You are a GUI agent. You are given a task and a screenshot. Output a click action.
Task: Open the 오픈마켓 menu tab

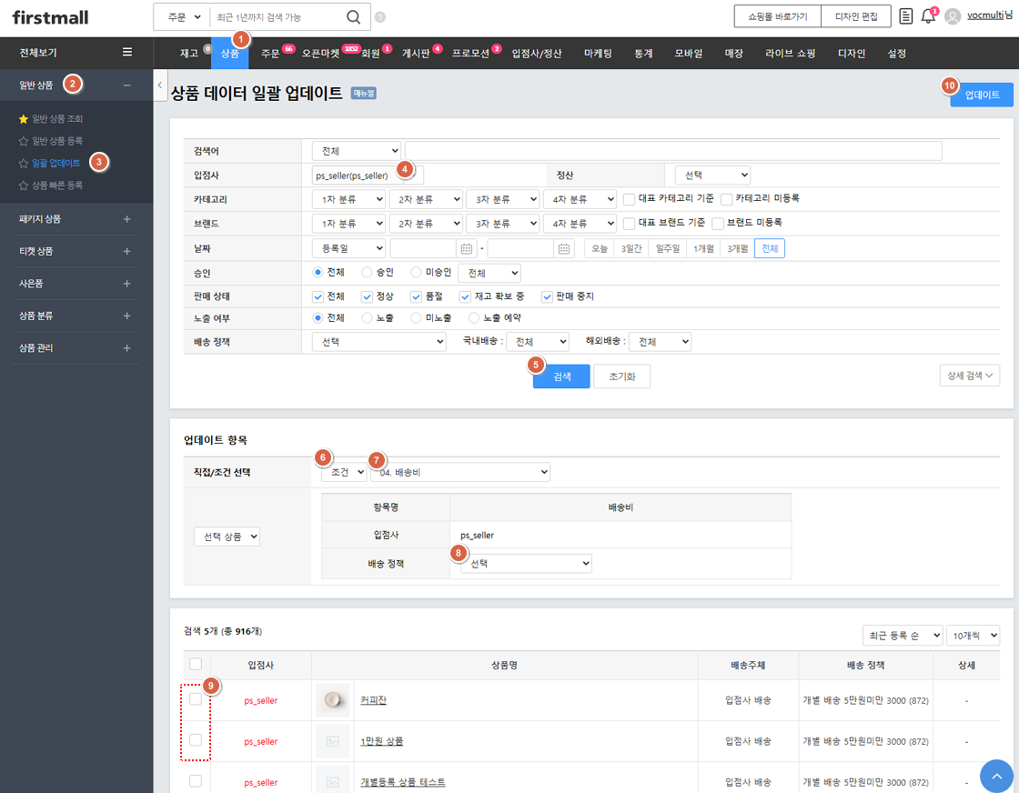point(320,54)
